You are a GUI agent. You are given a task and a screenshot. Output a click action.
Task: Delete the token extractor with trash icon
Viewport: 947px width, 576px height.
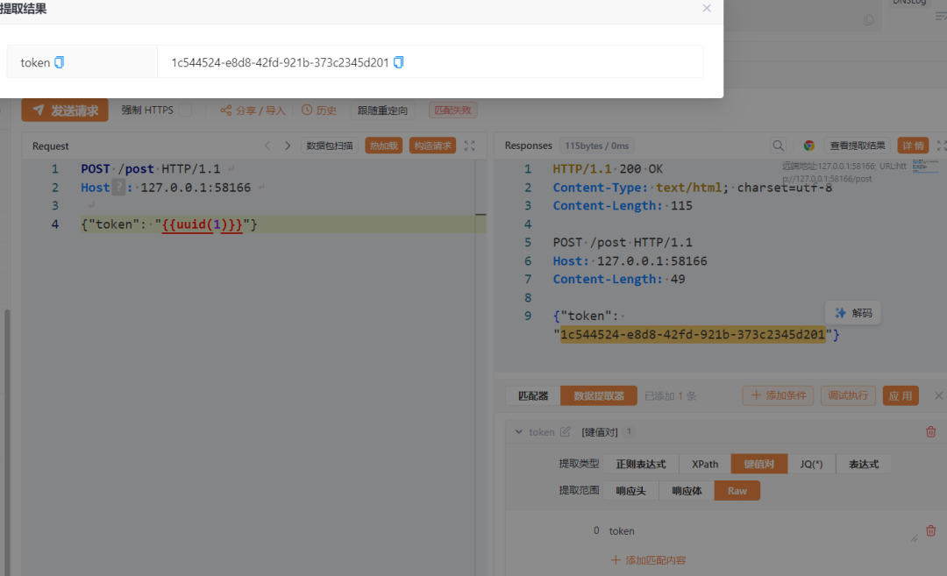(x=930, y=431)
